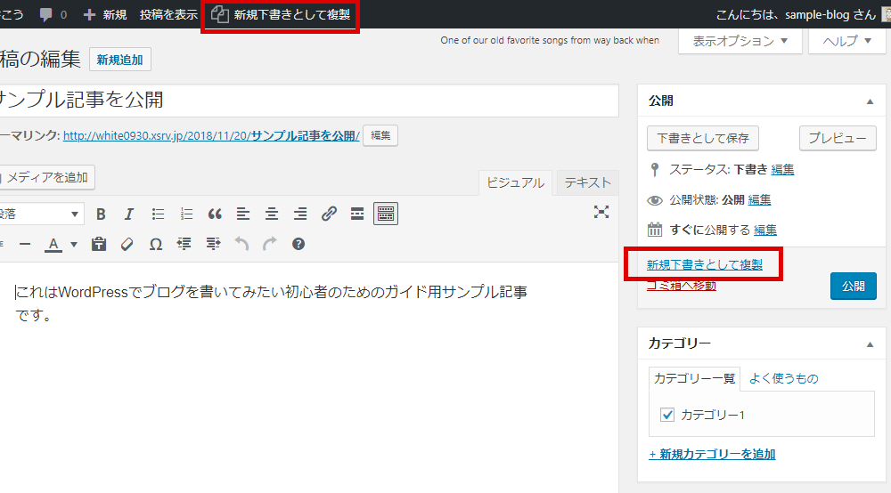
Task: Undo the last edit
Action: coord(241,244)
